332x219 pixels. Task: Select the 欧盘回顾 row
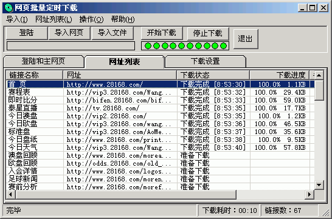[x=160, y=163]
